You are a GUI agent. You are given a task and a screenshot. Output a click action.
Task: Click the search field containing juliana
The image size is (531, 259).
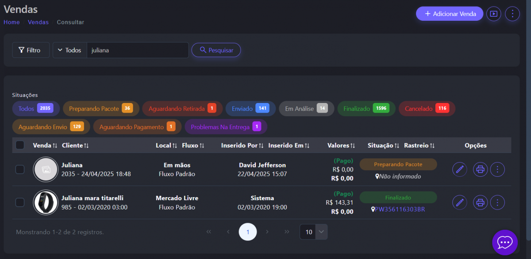[137, 50]
